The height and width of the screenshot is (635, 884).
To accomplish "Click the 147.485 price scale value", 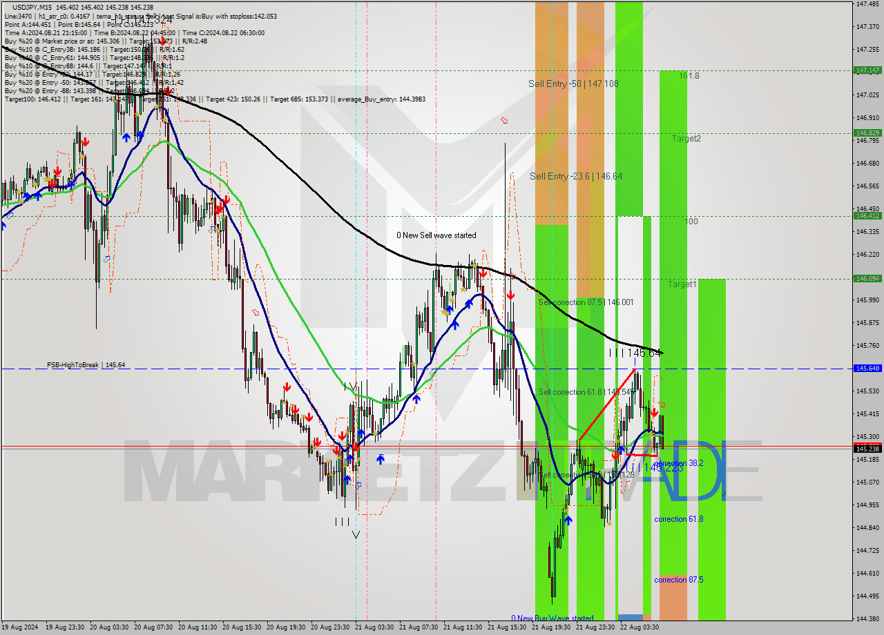I will (867, 4).
